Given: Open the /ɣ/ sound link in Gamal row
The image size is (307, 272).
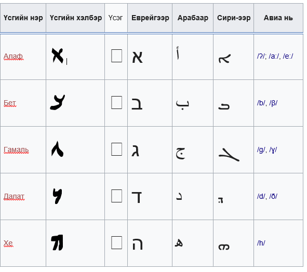Looking at the screenshot, I should [273, 150].
